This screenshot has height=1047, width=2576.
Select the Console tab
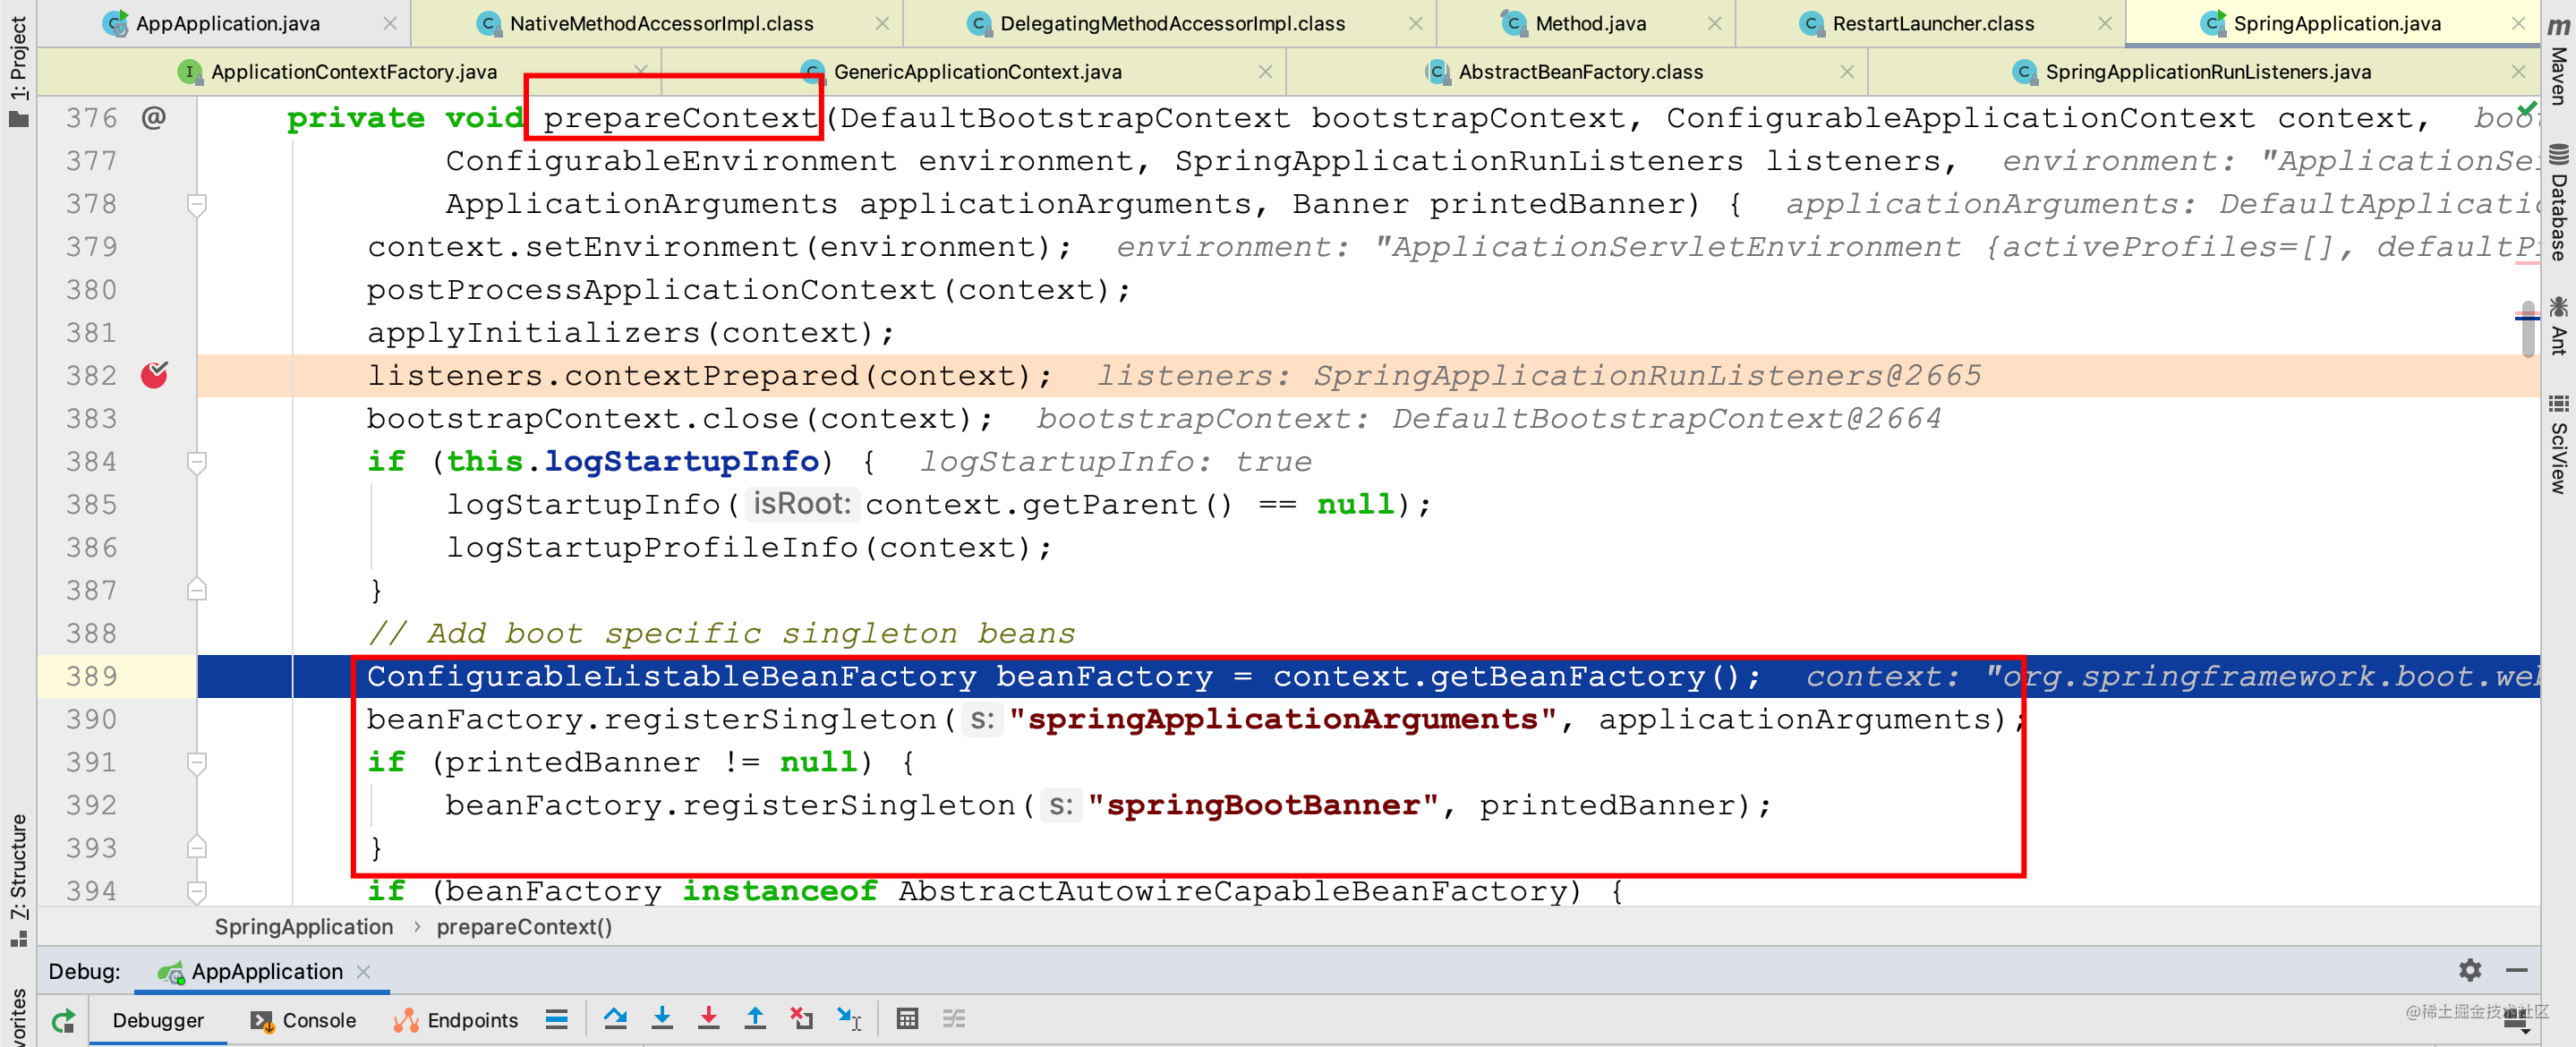pos(304,1020)
